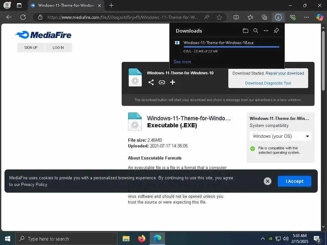Open the volume control tray icon

pyautogui.click(x=286, y=239)
